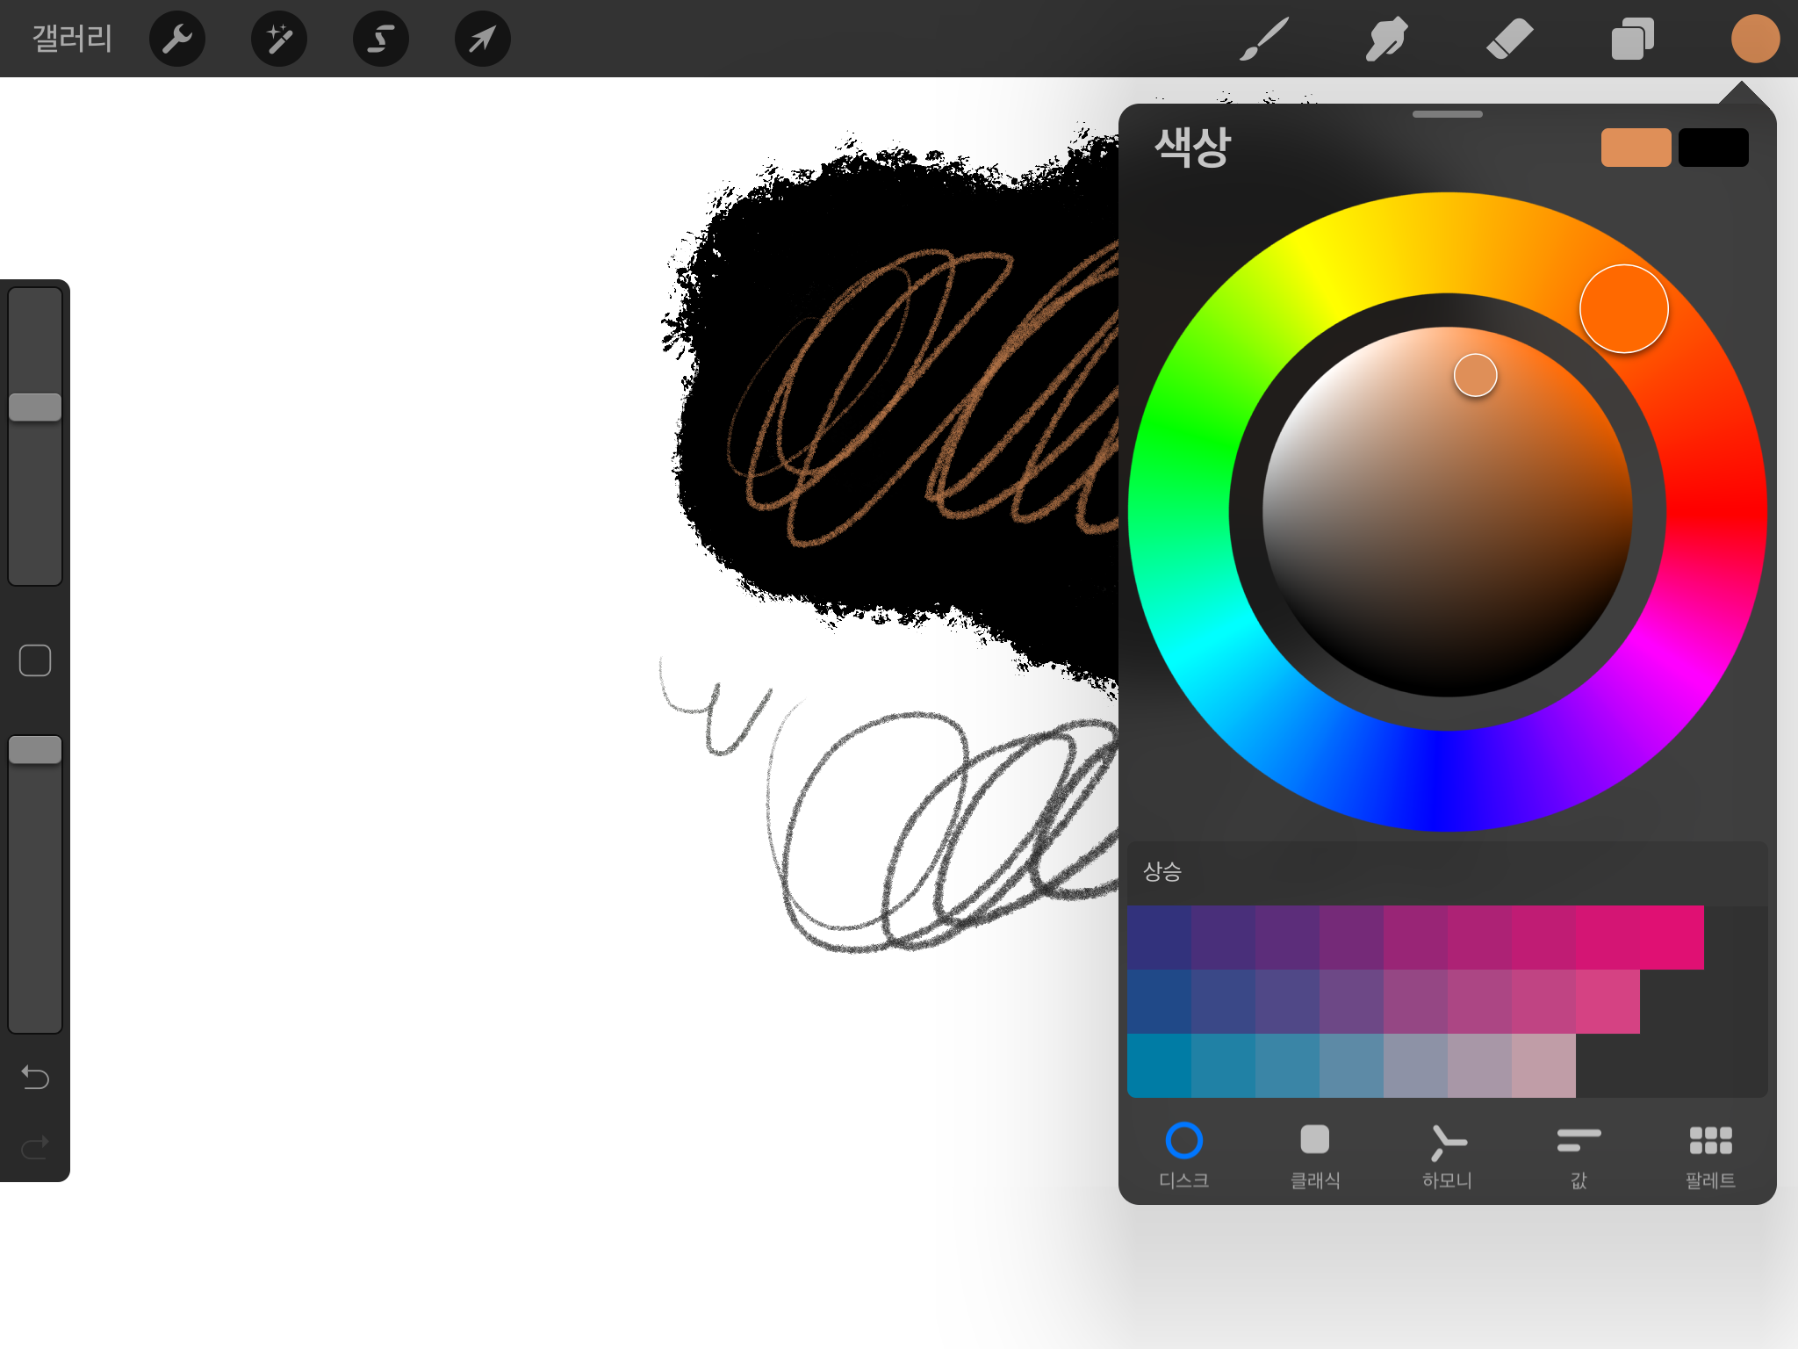Switch to the 하모니 tab
Screen dimensions: 1798x1349
1447,1156
